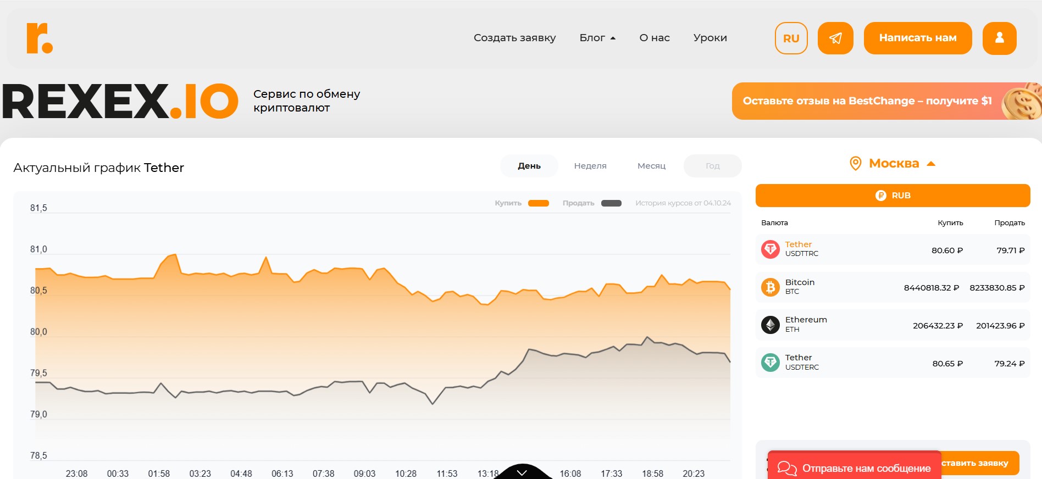Select the Bitcoin BTC rate row
The width and height of the screenshot is (1042, 479).
click(x=893, y=287)
